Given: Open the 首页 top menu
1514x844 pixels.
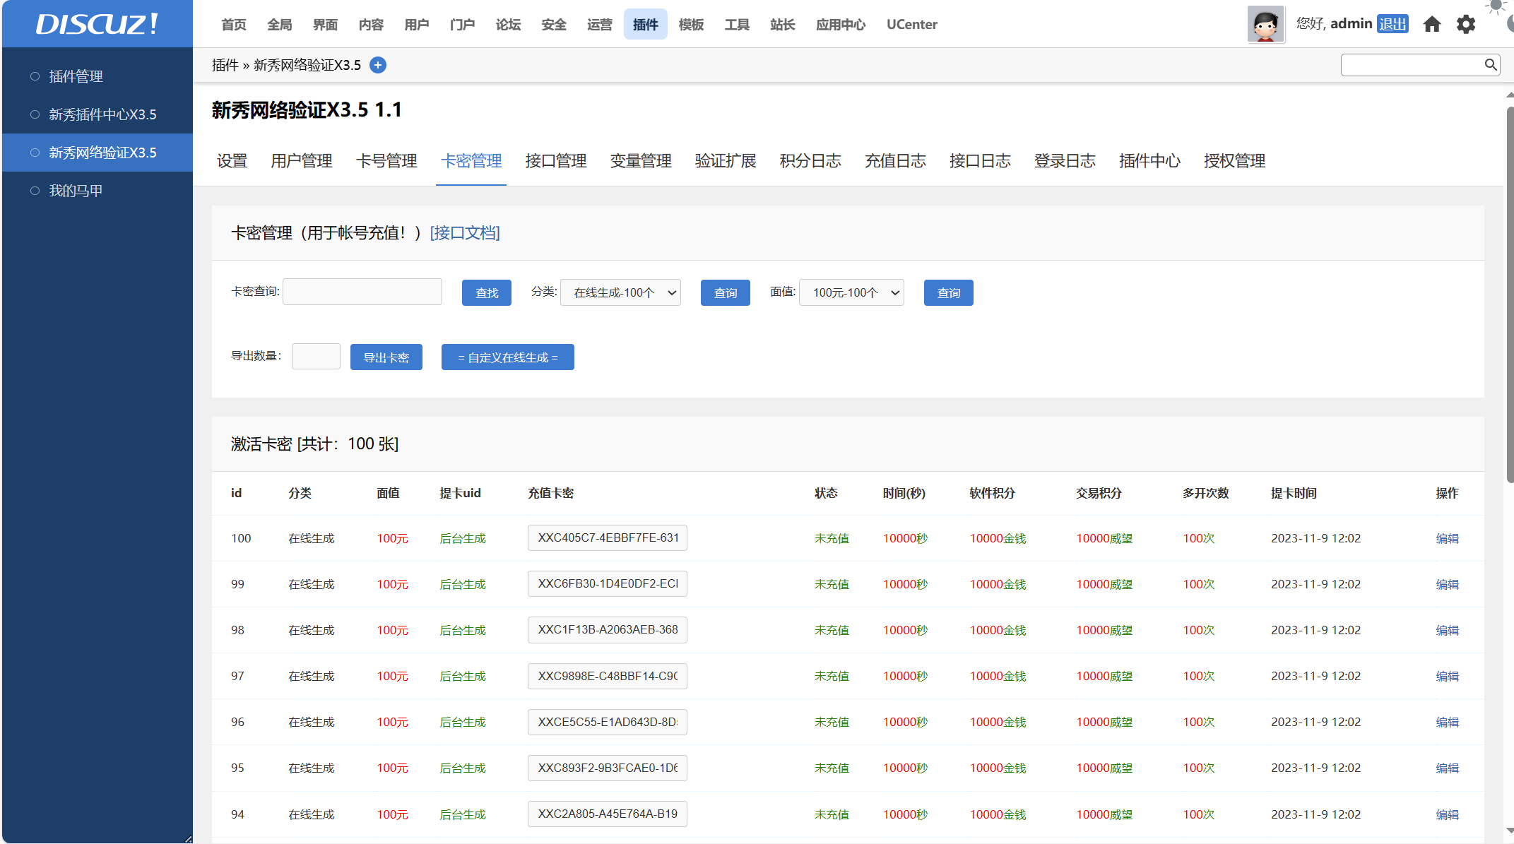Looking at the screenshot, I should click(234, 24).
